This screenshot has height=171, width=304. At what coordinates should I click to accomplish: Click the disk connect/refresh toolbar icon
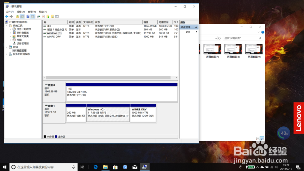click(39, 17)
